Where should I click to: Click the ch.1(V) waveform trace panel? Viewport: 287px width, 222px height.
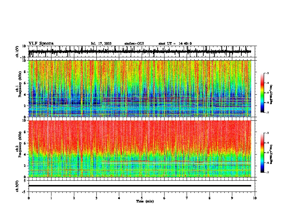click(x=142, y=52)
